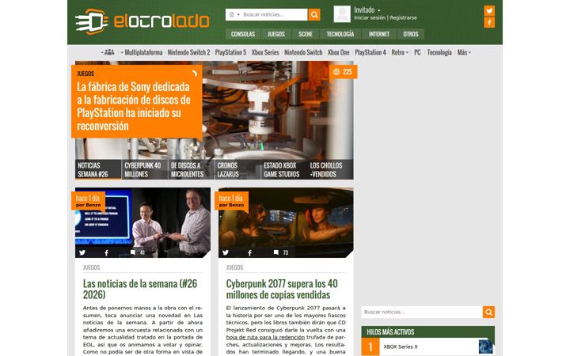This screenshot has height=356, width=570.
Task: Go to Tecnología section in subnav
Action: pyautogui.click(x=439, y=52)
